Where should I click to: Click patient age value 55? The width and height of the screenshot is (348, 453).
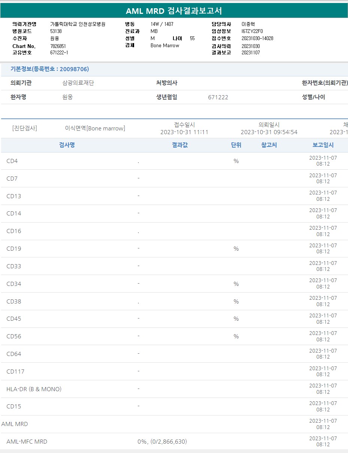coord(192,38)
